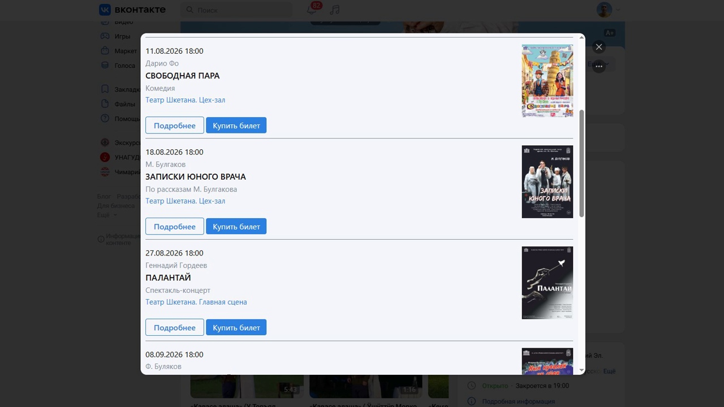Viewport: 724px width, 407px height.
Task: Open Подробнее for Свободная пара
Action: (175, 125)
